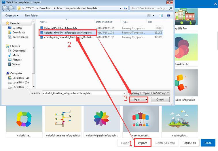Expand the Open button split arrow
This screenshot has height=151, width=218.
146,99
